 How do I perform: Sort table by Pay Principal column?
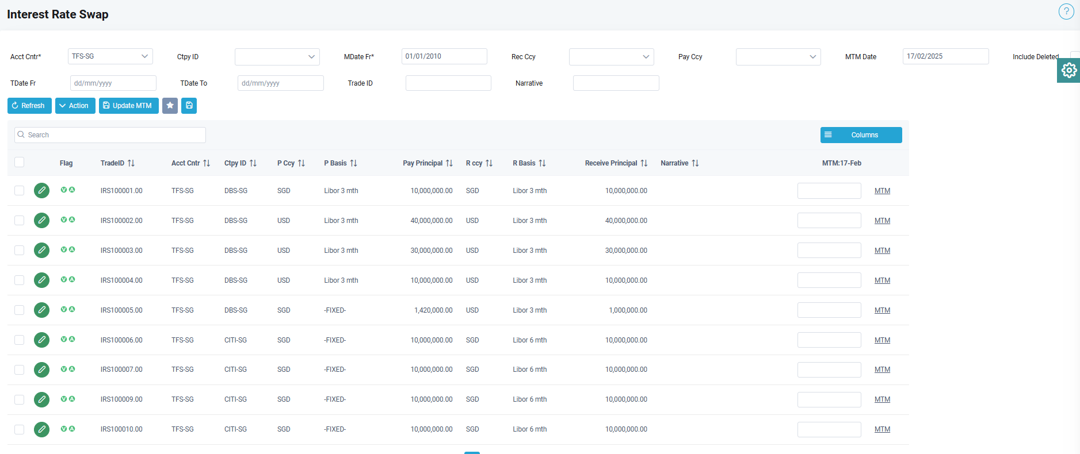point(449,163)
